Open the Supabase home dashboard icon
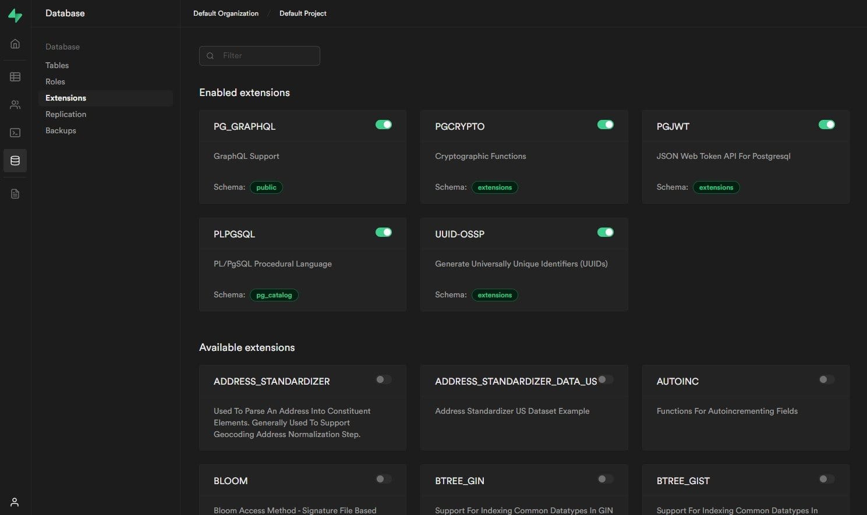The width and height of the screenshot is (867, 515). 15,43
